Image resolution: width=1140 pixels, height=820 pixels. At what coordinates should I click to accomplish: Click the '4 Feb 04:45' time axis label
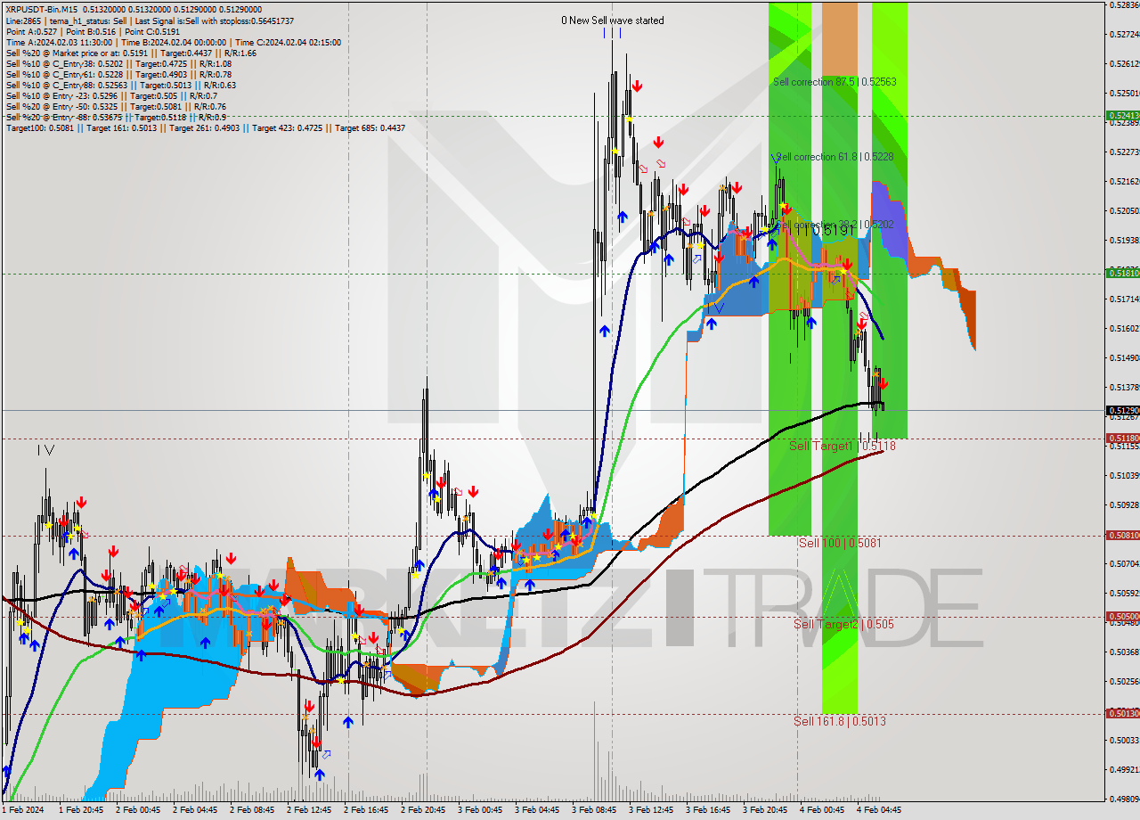coord(878,810)
